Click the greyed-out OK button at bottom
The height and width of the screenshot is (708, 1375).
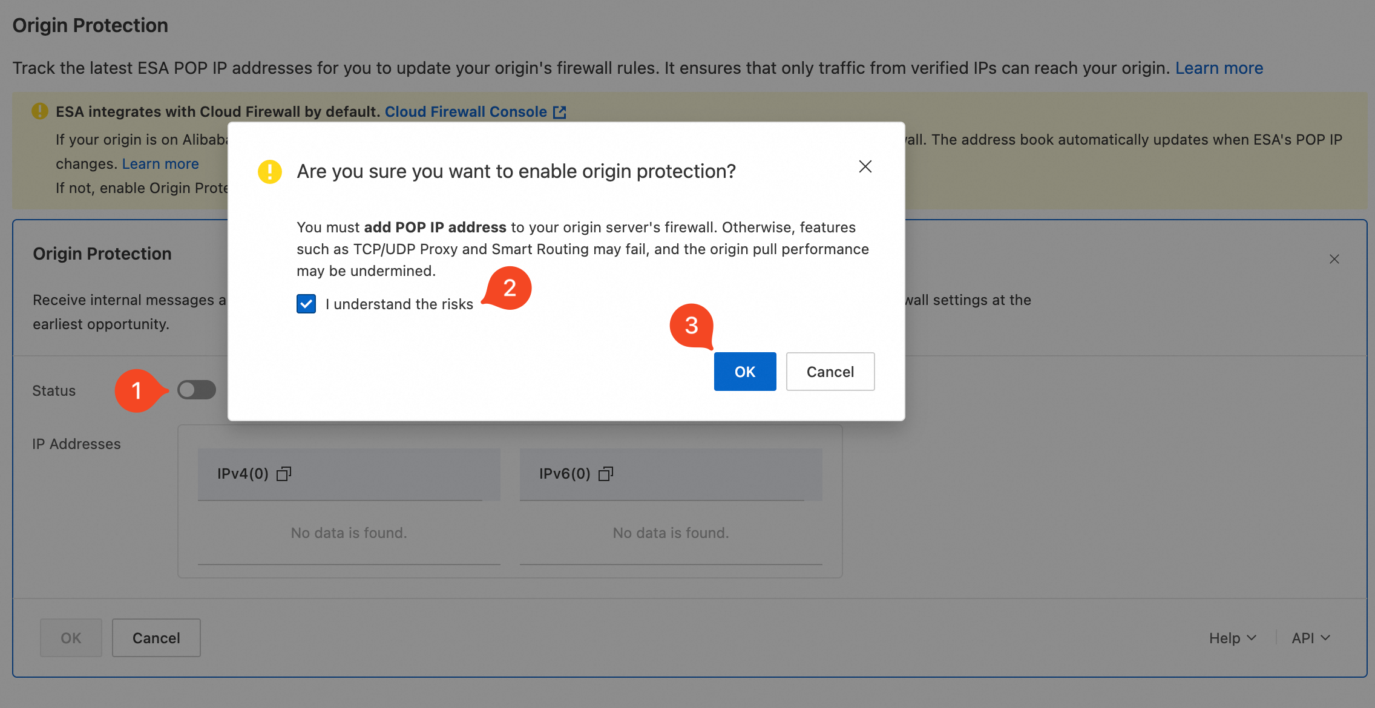coord(71,638)
